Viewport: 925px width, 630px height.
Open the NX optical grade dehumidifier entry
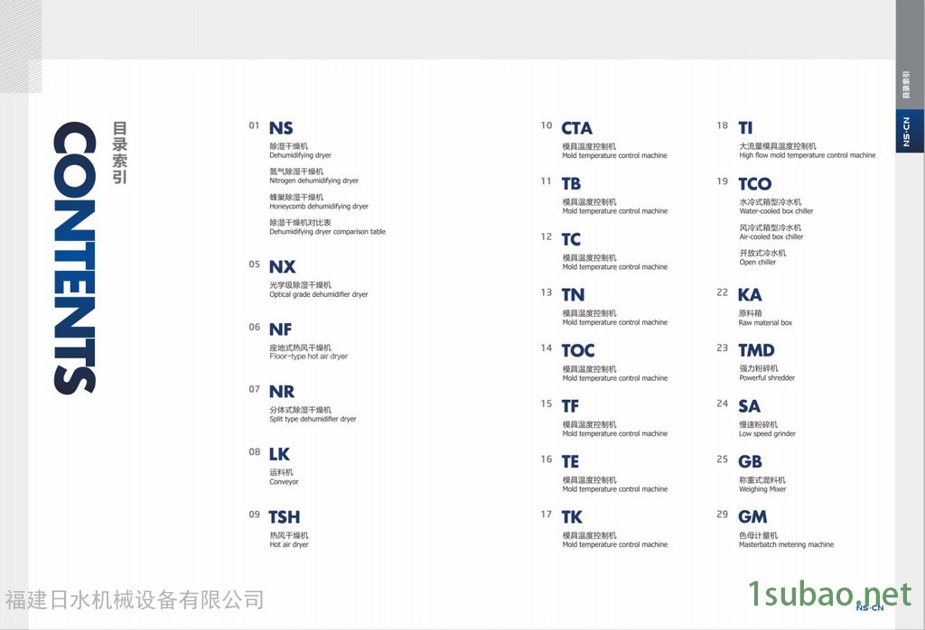coord(282,267)
